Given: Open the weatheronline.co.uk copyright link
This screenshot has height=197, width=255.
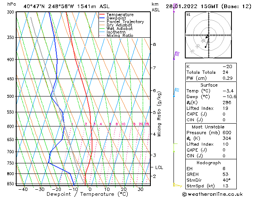Looking at the screenshot, I should (218, 194).
